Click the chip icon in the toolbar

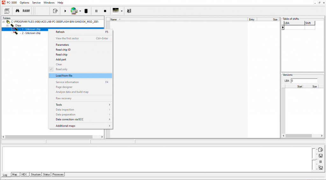(86, 11)
